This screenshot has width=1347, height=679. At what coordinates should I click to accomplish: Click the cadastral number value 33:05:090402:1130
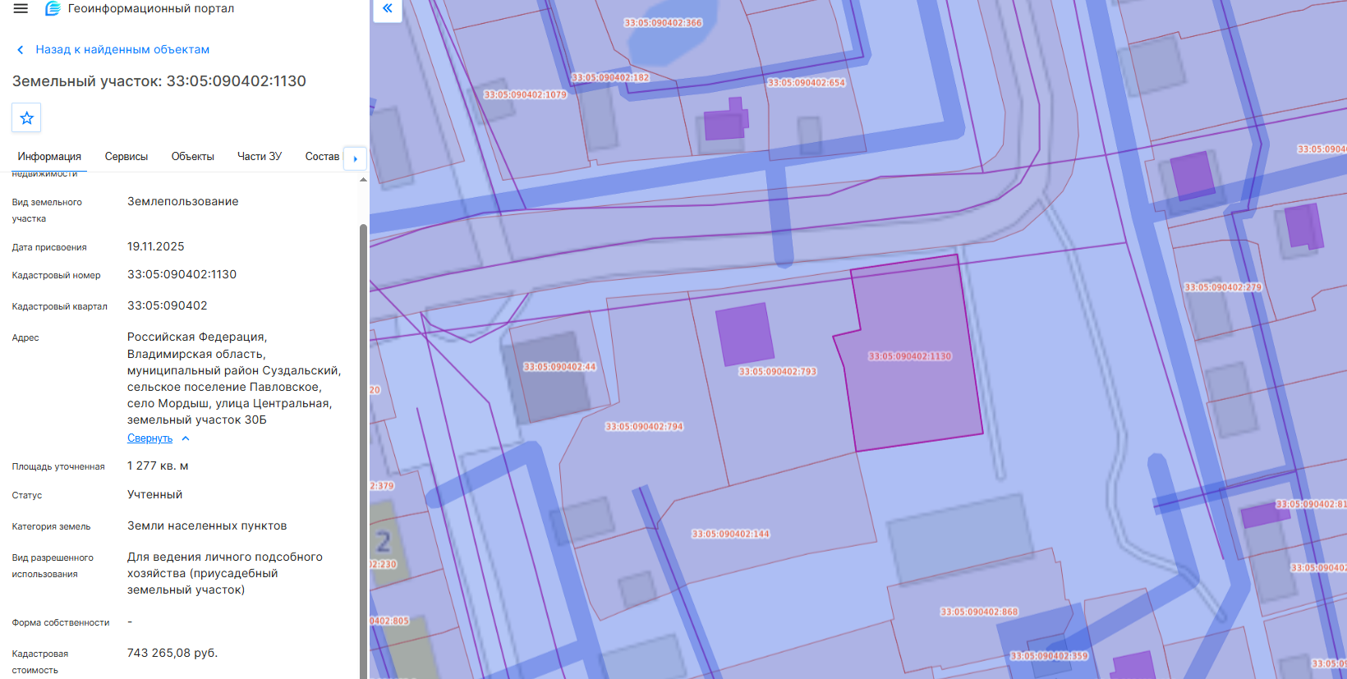[x=182, y=275]
